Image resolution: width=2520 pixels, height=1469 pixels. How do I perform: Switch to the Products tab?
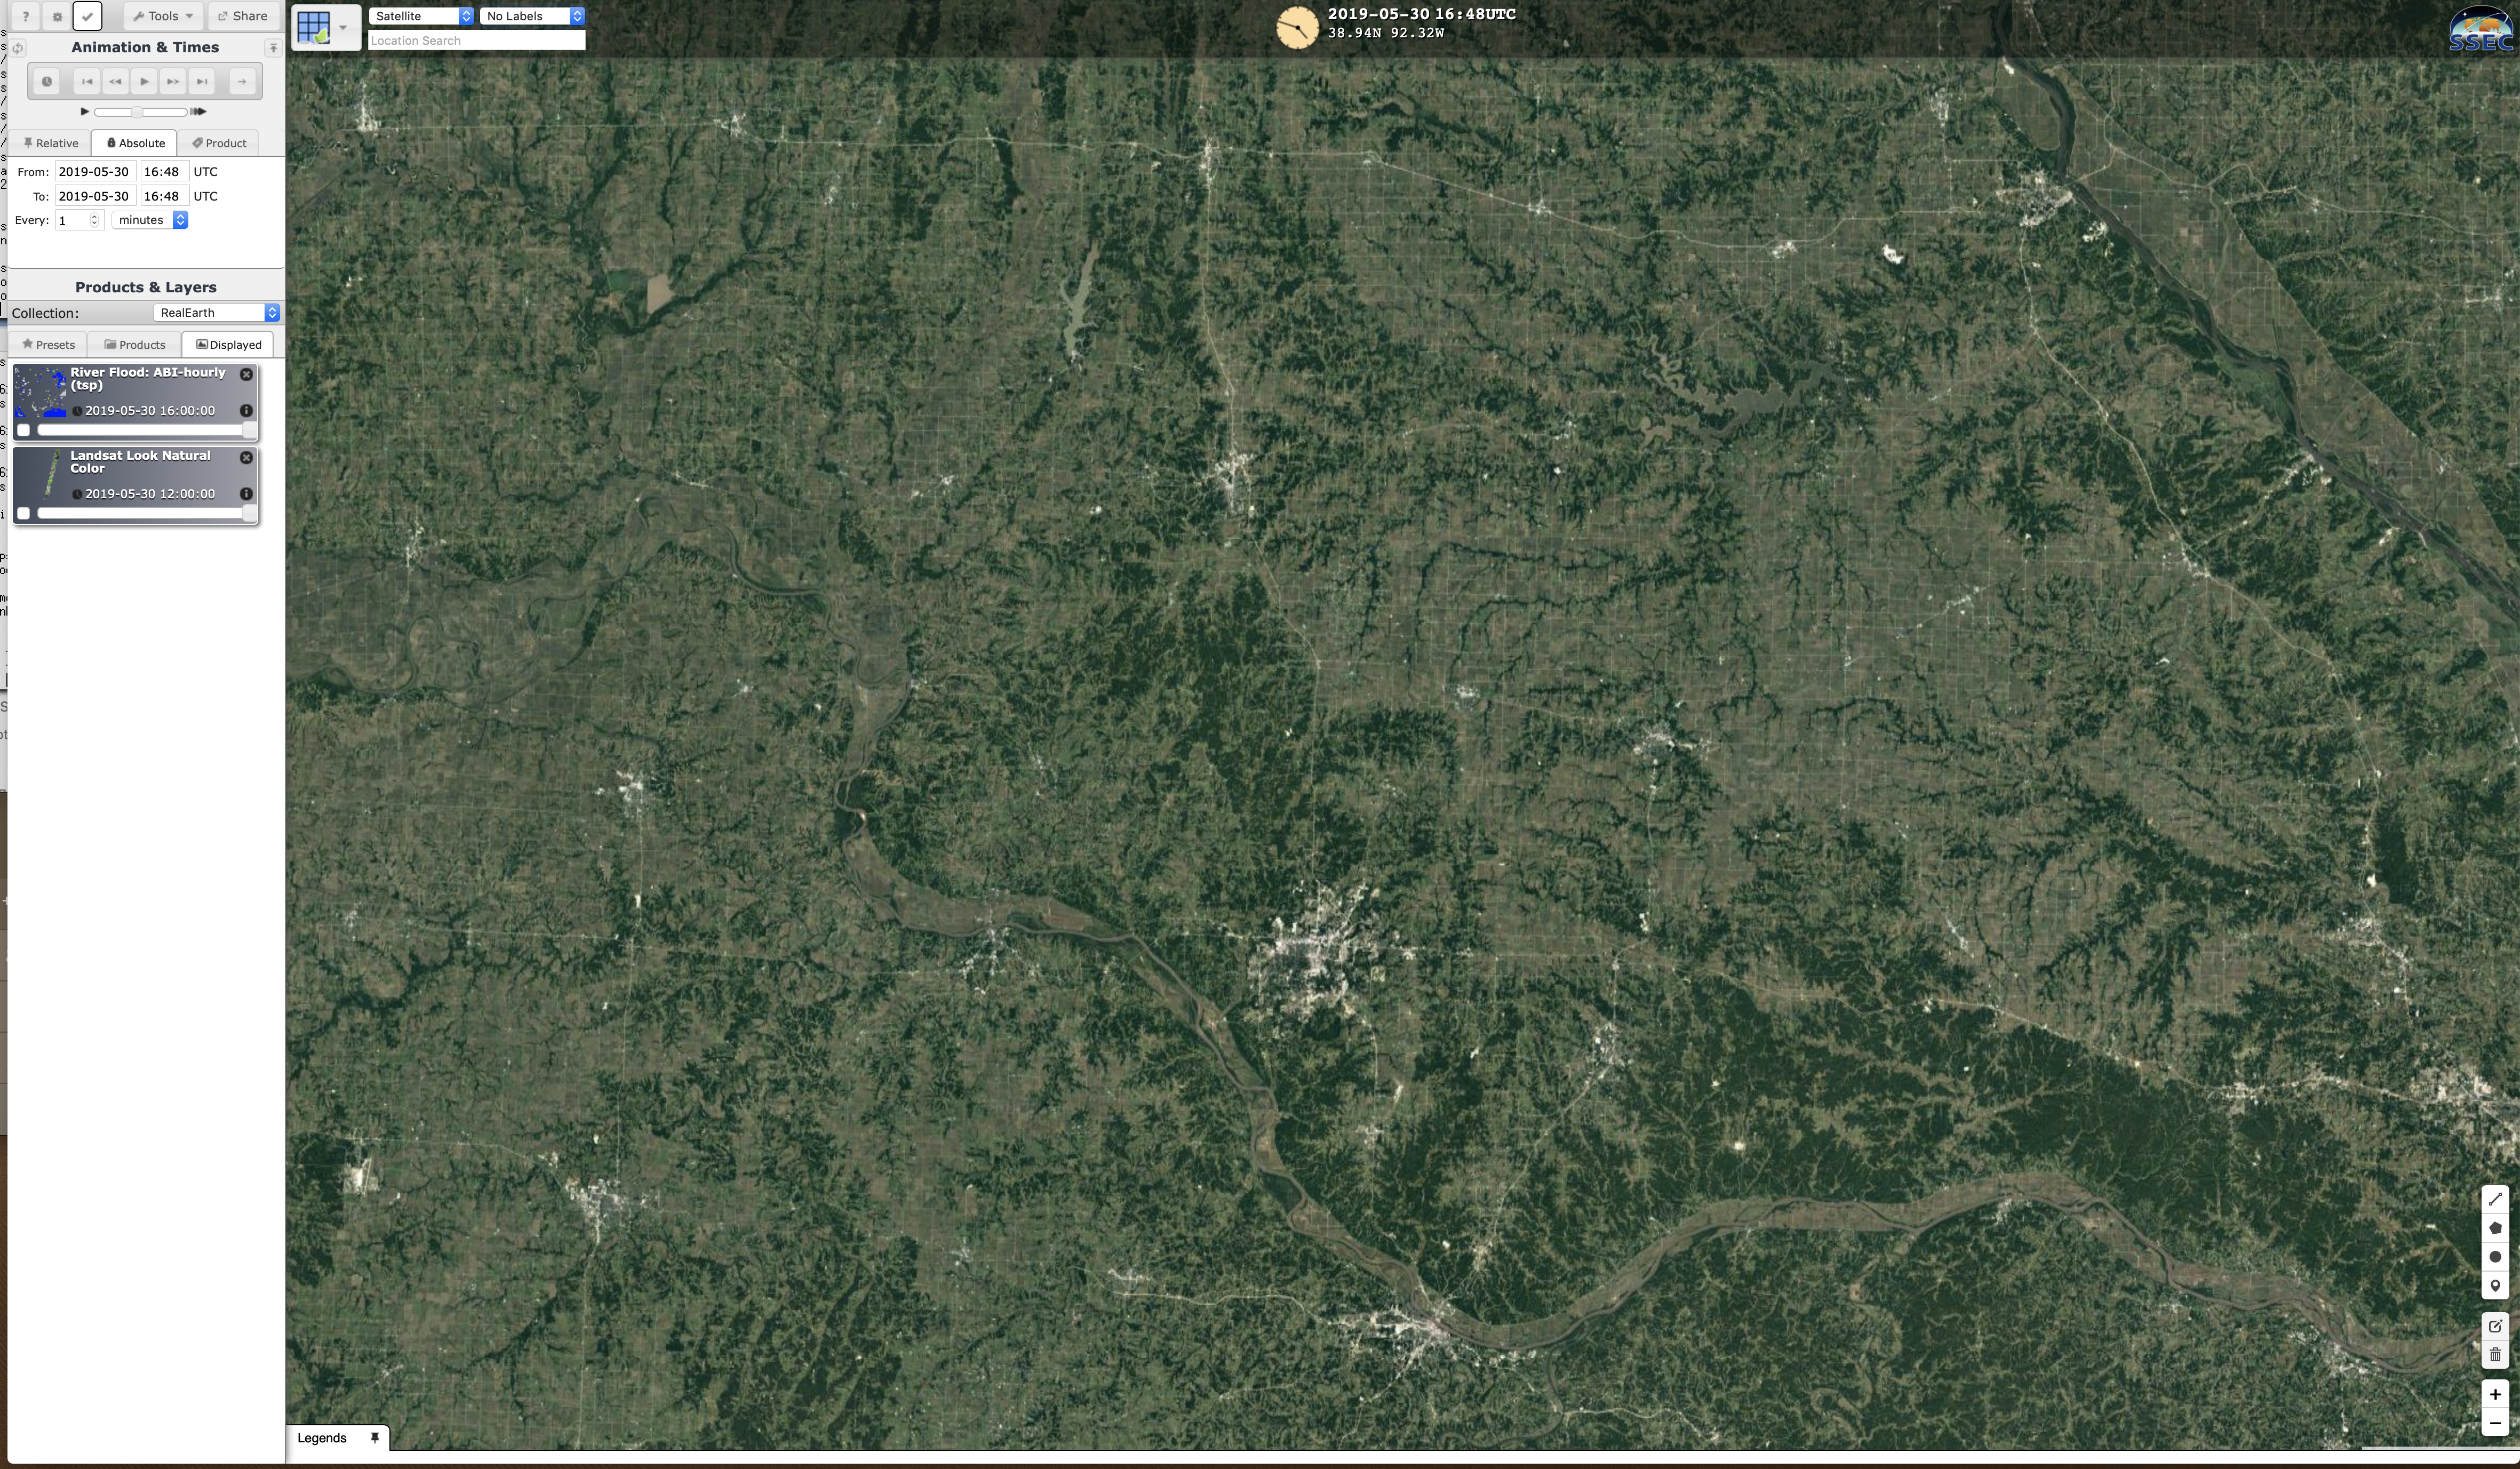(x=135, y=345)
